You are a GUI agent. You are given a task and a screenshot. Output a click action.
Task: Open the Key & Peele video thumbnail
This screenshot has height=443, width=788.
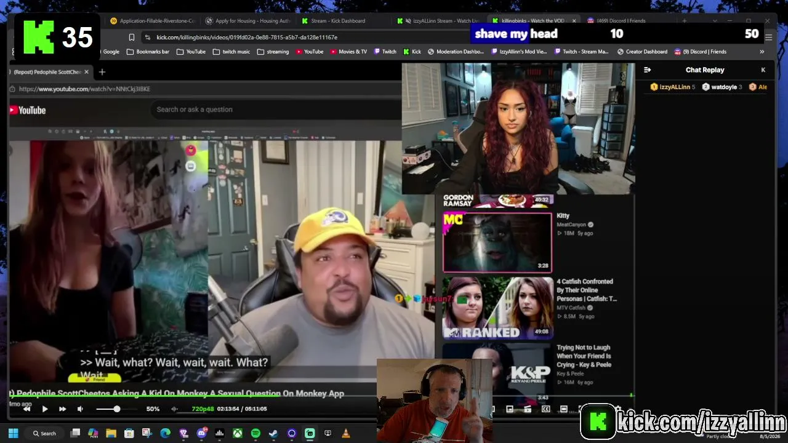coord(497,372)
